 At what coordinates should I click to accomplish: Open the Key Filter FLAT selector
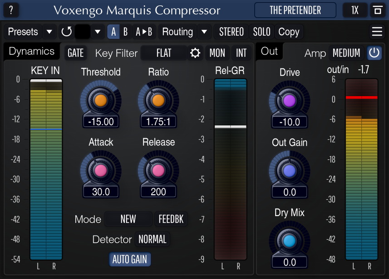pyautogui.click(x=164, y=53)
